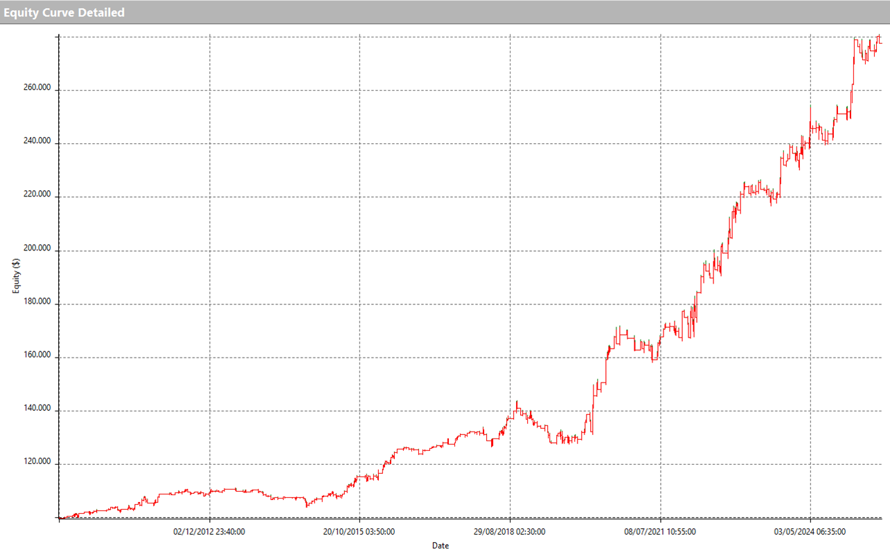
Task: Click the 03/05/2024 06:35:00 date label
Action: pos(810,532)
